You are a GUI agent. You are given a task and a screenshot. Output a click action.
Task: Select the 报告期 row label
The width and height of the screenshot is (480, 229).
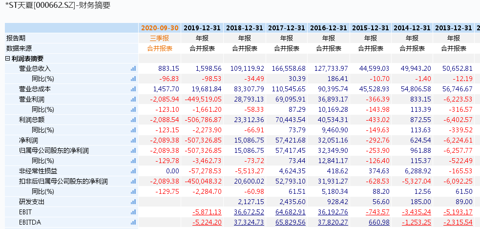(16, 38)
